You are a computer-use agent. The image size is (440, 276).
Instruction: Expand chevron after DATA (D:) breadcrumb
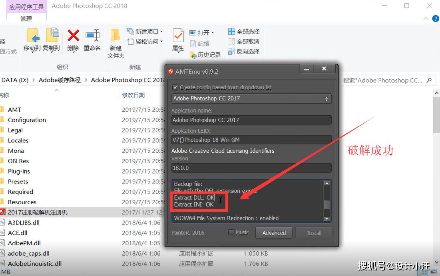coord(34,80)
